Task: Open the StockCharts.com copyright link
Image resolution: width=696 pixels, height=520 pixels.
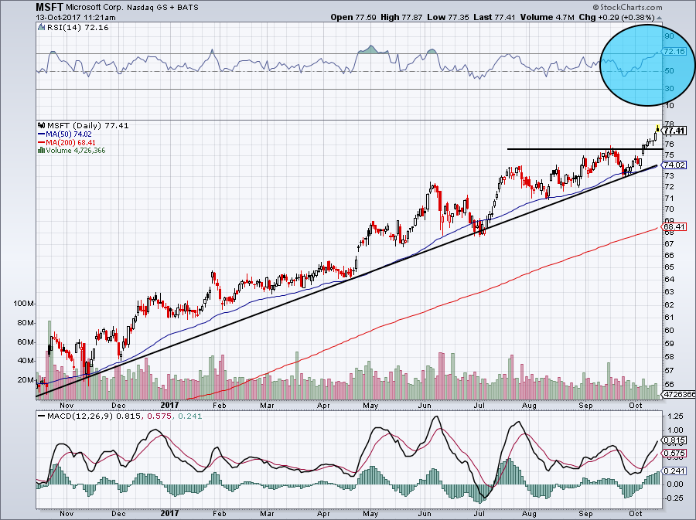Action: tap(627, 7)
